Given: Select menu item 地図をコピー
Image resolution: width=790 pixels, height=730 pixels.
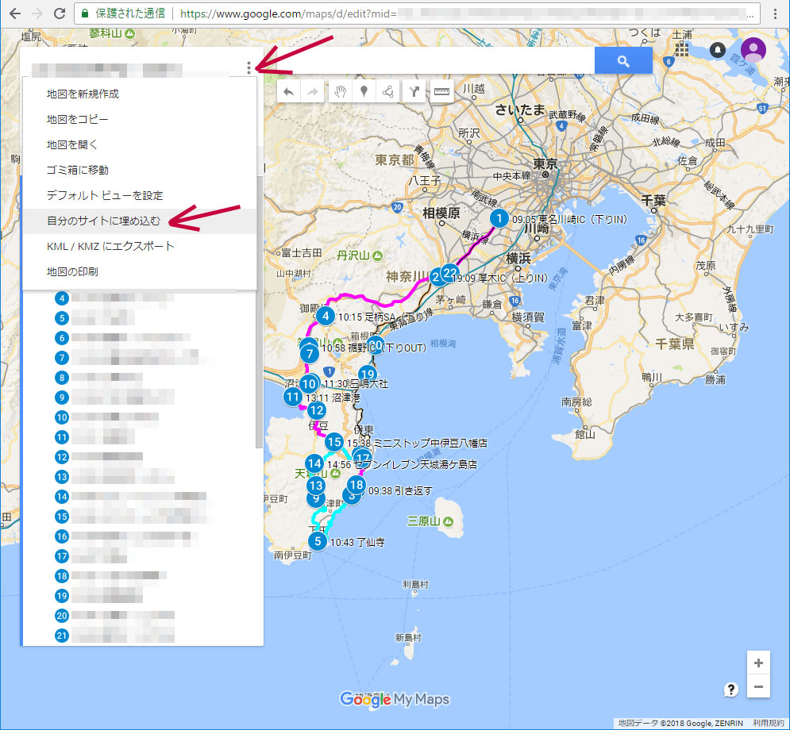Looking at the screenshot, I should [140, 119].
